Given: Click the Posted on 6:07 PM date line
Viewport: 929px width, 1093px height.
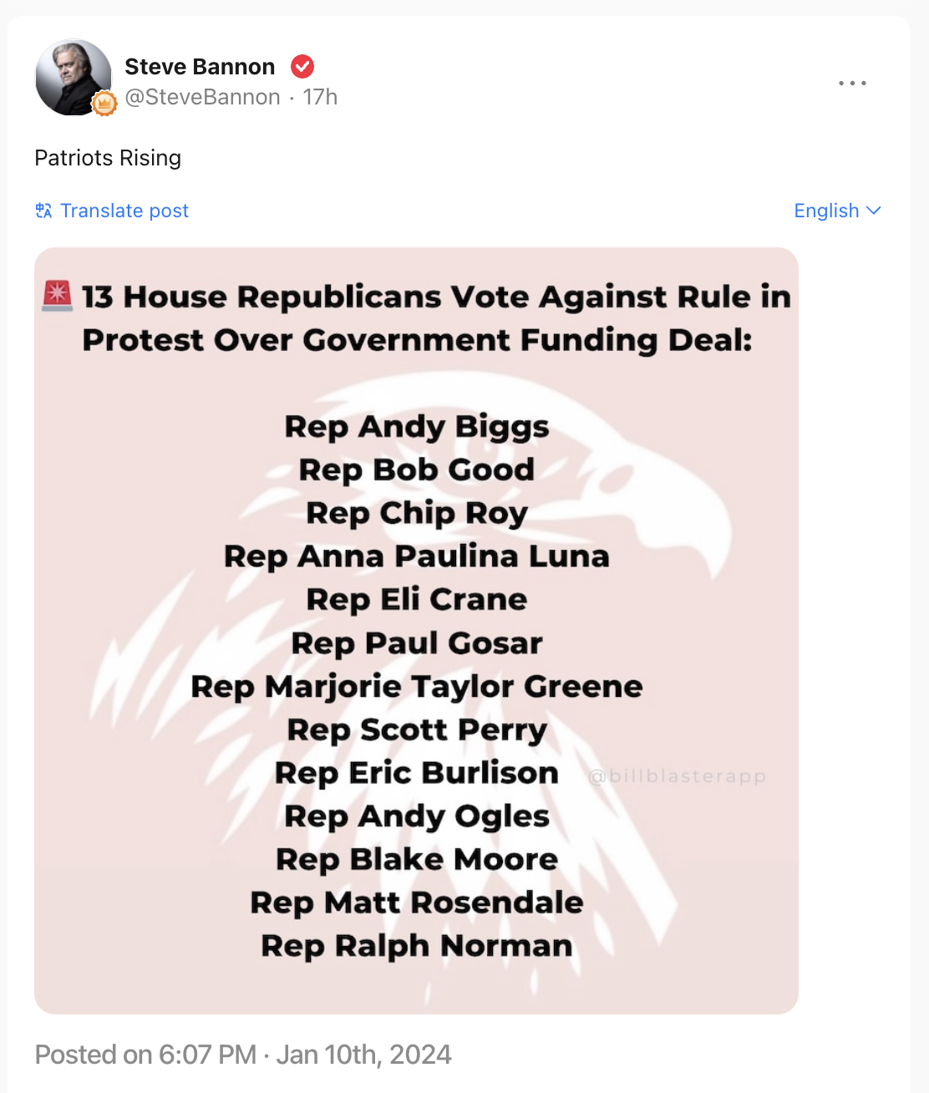Looking at the screenshot, I should [243, 1055].
